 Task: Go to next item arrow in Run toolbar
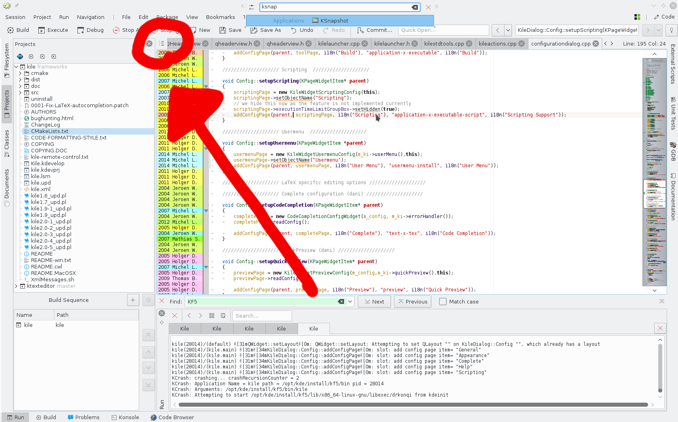pyautogui.click(x=200, y=316)
